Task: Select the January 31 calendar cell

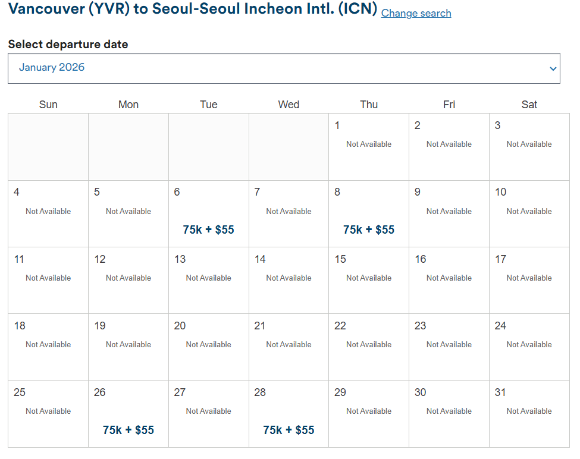Action: click(x=529, y=413)
